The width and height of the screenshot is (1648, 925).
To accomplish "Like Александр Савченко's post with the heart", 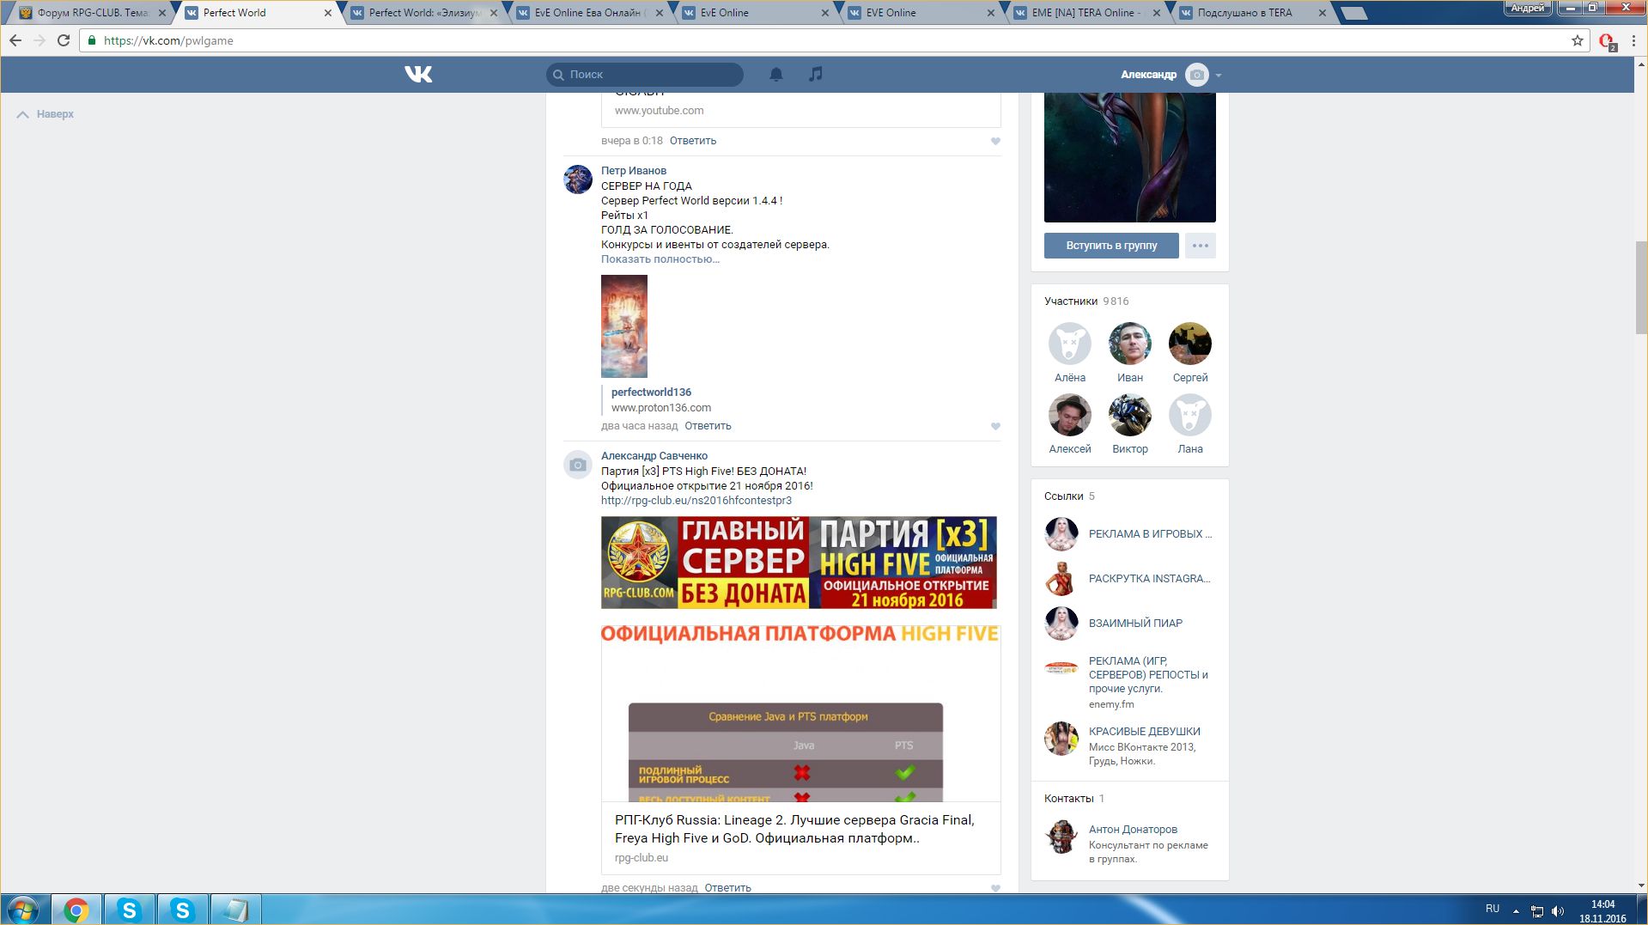I will click(995, 888).
